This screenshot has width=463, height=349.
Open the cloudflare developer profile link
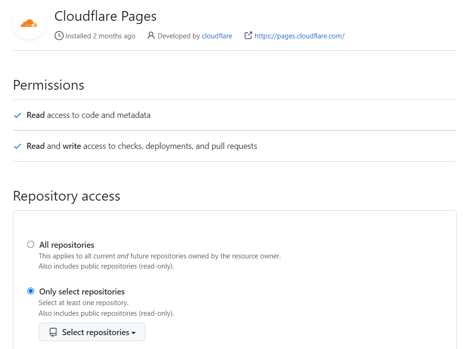217,36
